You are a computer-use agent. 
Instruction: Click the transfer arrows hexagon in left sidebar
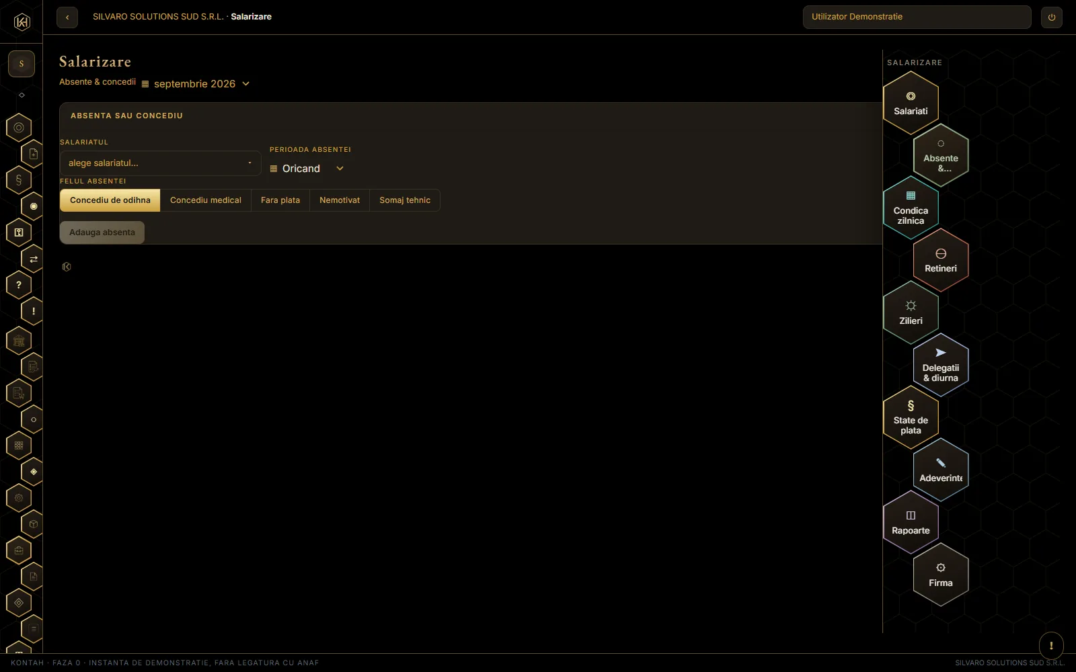point(33,259)
